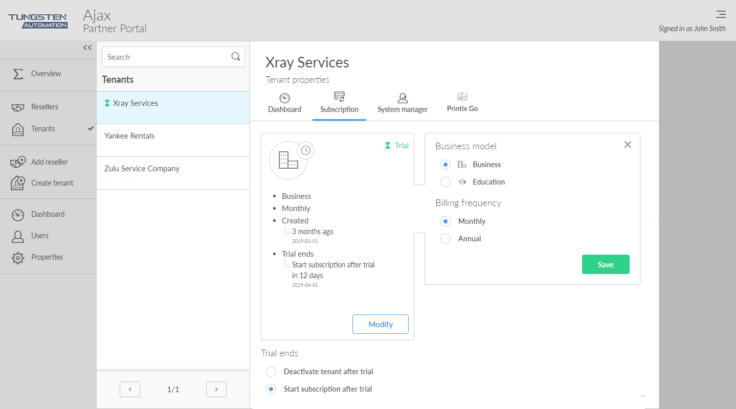
Task: Open the Printix Go tab
Action: [462, 102]
